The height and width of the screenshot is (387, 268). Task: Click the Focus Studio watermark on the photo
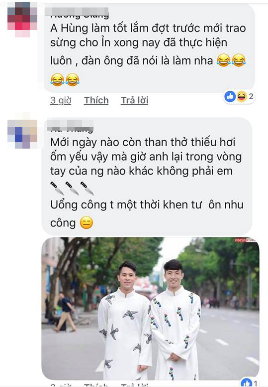[245, 240]
